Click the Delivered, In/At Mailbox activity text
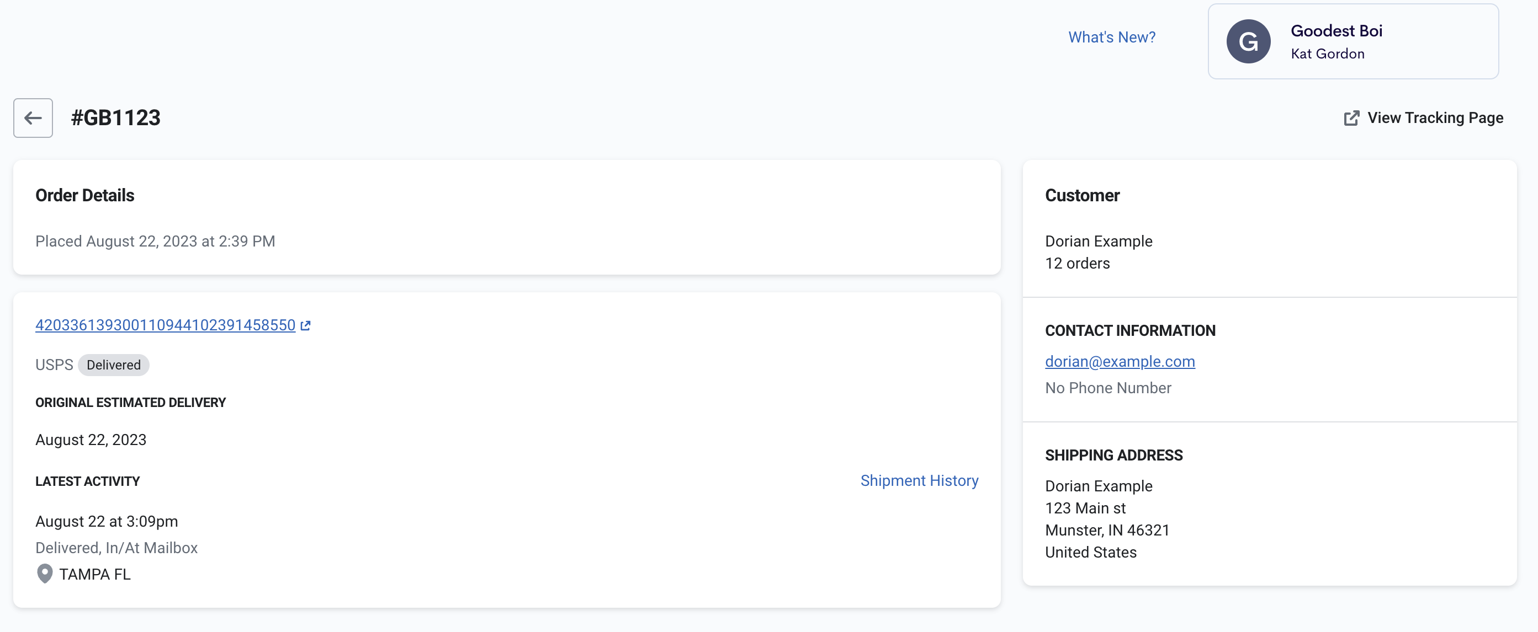Screen dimensions: 1538x632 click(116, 547)
